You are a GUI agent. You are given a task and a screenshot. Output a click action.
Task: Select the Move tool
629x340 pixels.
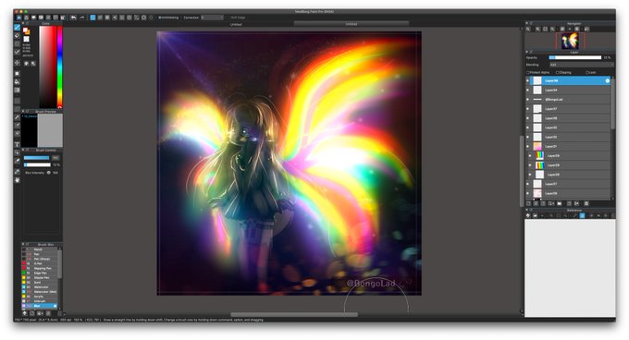[x=17, y=63]
